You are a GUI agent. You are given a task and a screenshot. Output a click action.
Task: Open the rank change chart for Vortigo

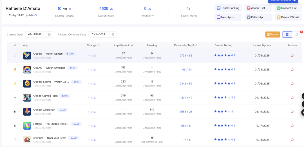95,126
